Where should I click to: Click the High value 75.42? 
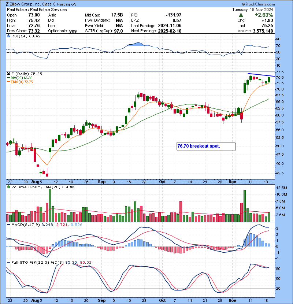point(34,21)
